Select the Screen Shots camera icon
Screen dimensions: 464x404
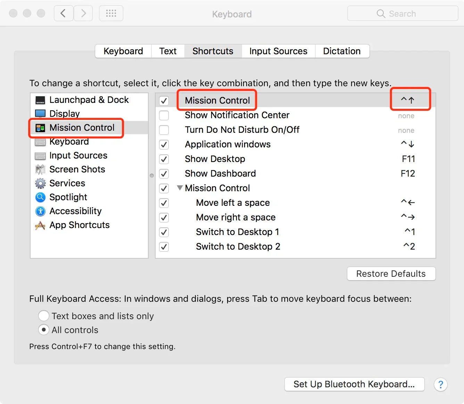click(x=40, y=169)
